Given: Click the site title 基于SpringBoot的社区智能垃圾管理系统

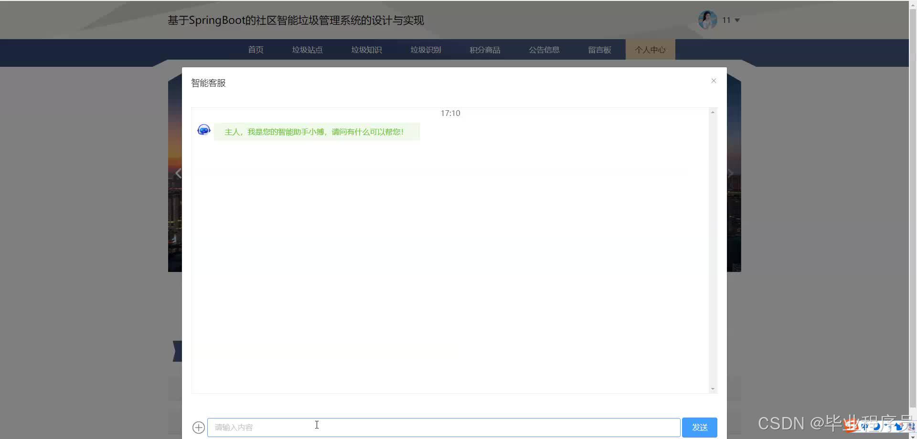Looking at the screenshot, I should click(296, 21).
